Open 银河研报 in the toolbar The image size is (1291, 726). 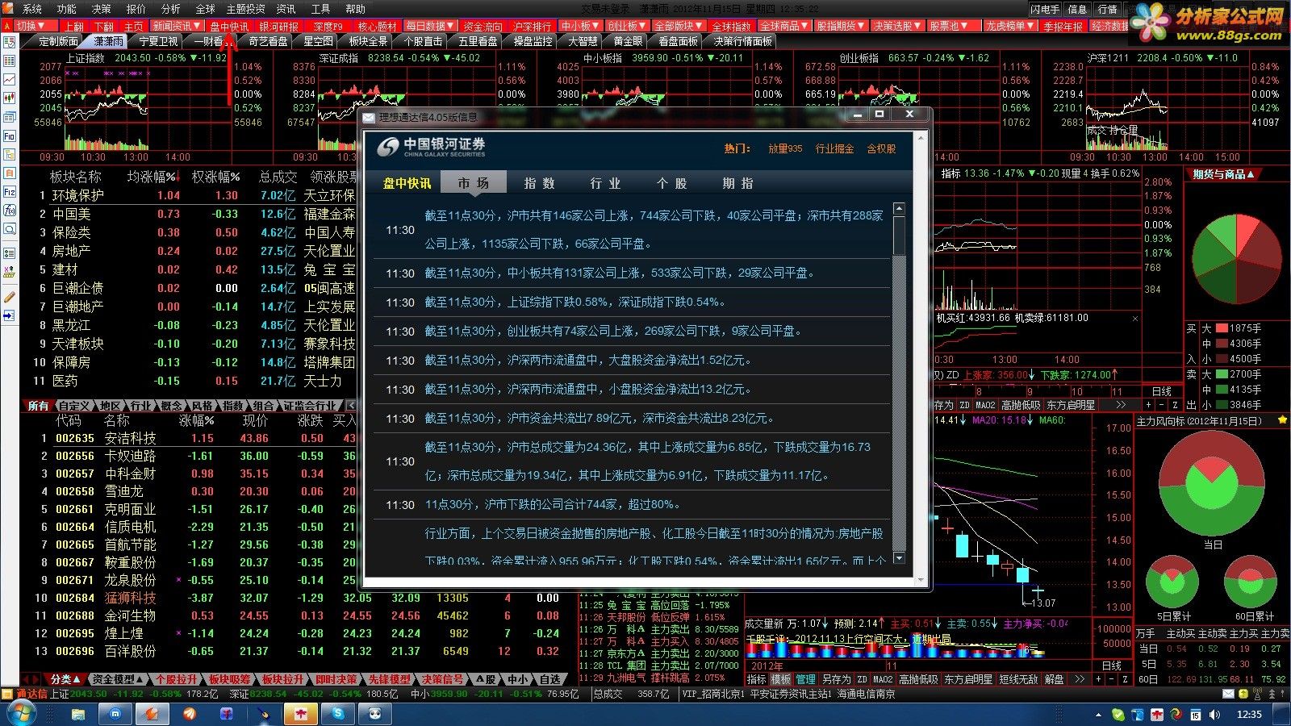[x=279, y=27]
